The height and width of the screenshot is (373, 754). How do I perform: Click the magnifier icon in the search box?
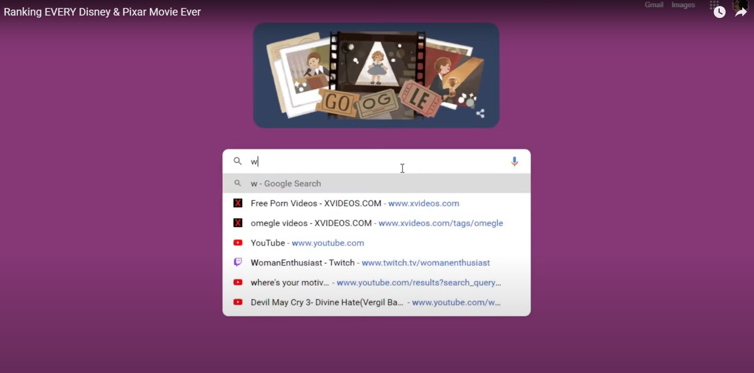pos(238,162)
